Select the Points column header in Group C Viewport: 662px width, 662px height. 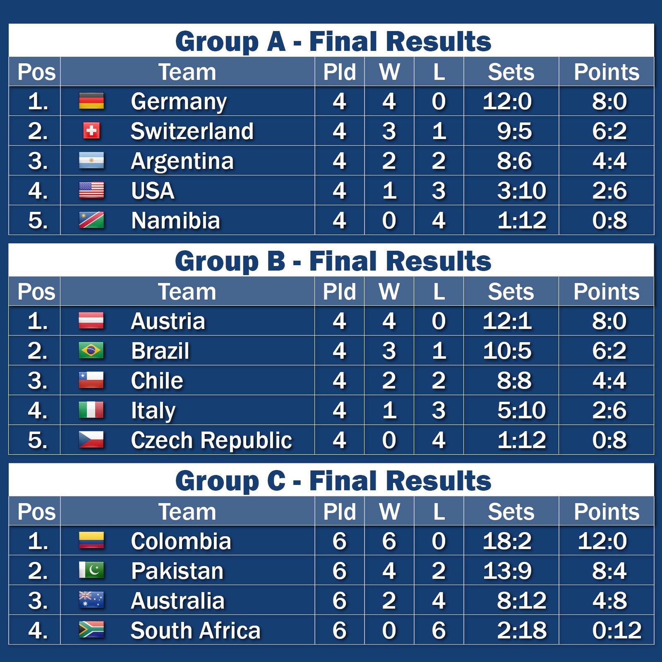tap(607, 512)
